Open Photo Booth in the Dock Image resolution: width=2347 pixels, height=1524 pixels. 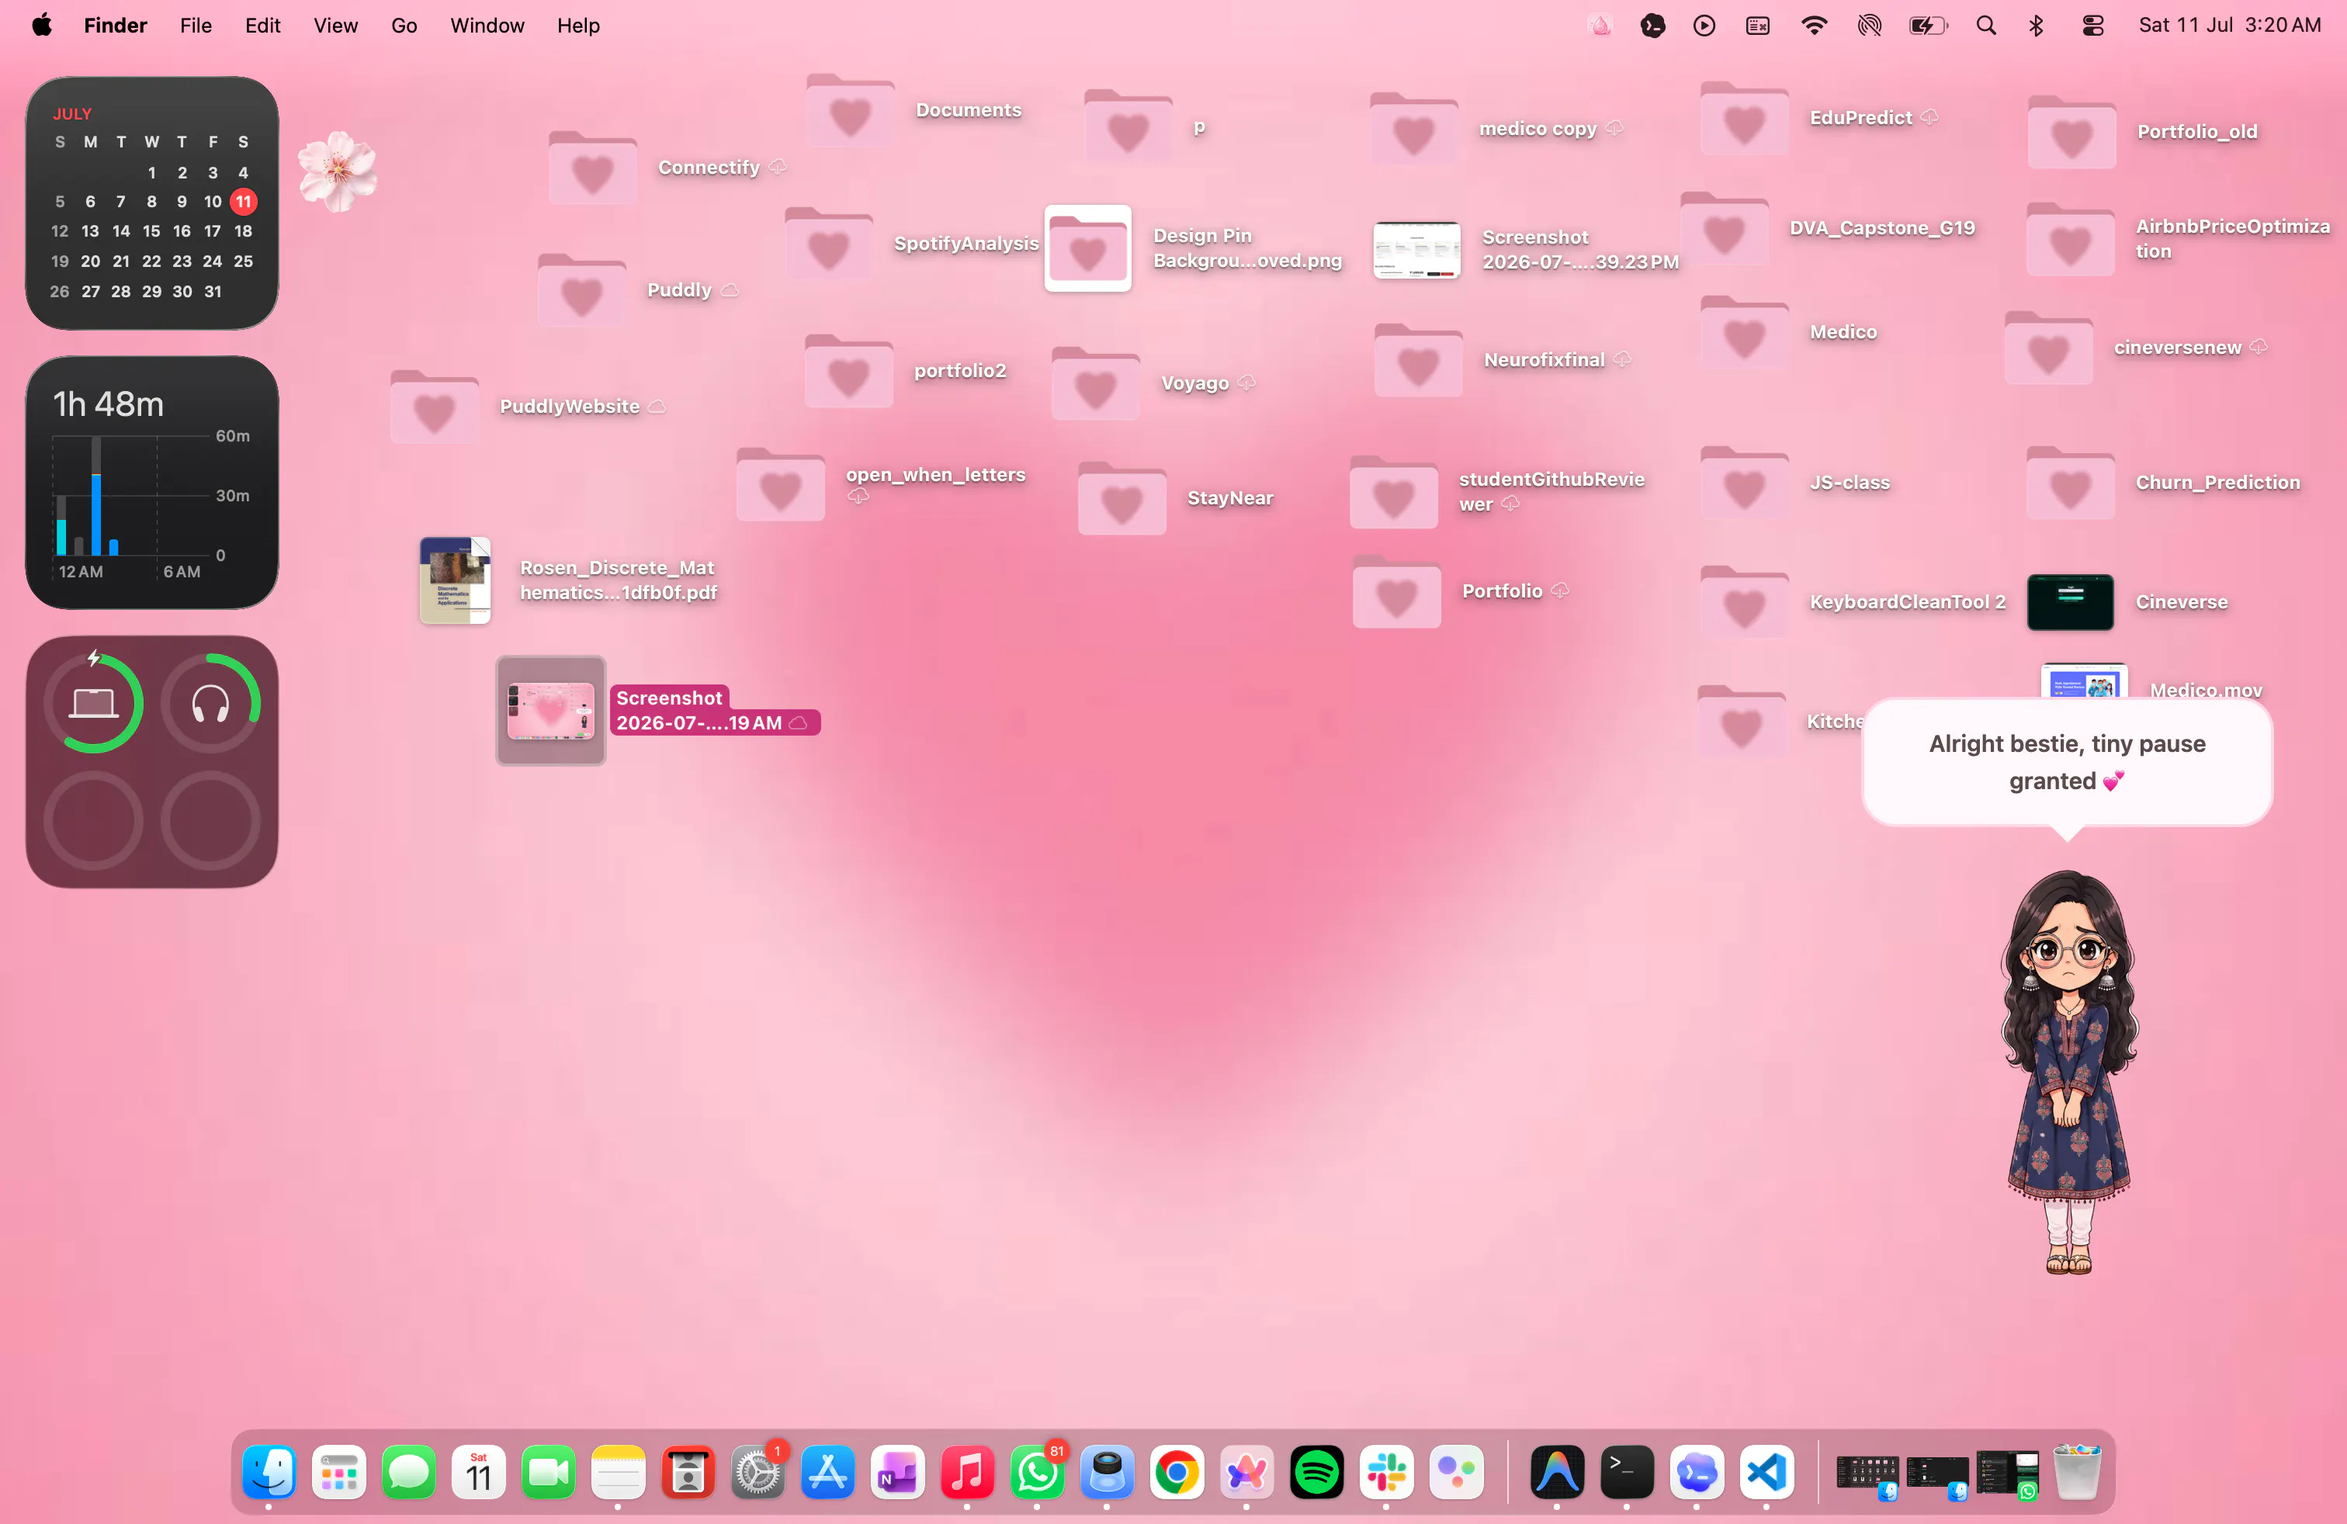click(688, 1473)
